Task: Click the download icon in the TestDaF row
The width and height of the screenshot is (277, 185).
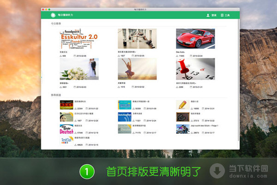Action: (76, 145)
